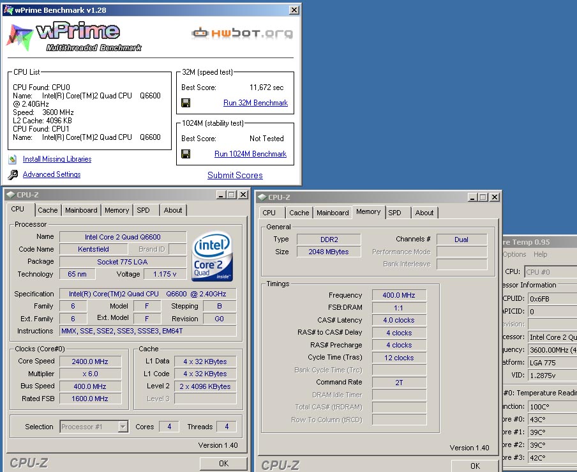Open the CPU #0 dropdown in Core Temp
This screenshot has width=577, height=472.
[550, 271]
